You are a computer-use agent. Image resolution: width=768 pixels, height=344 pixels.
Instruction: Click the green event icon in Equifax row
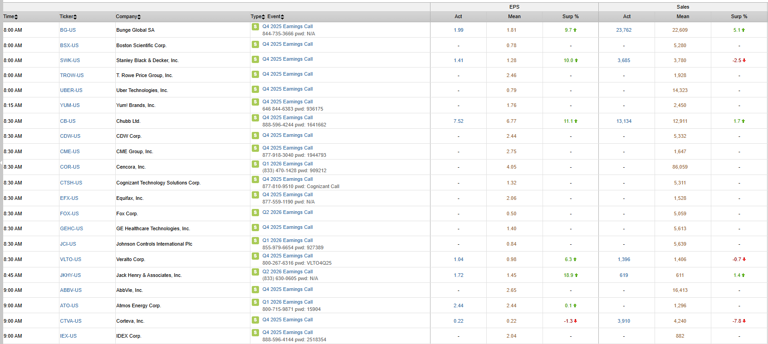[x=255, y=195]
